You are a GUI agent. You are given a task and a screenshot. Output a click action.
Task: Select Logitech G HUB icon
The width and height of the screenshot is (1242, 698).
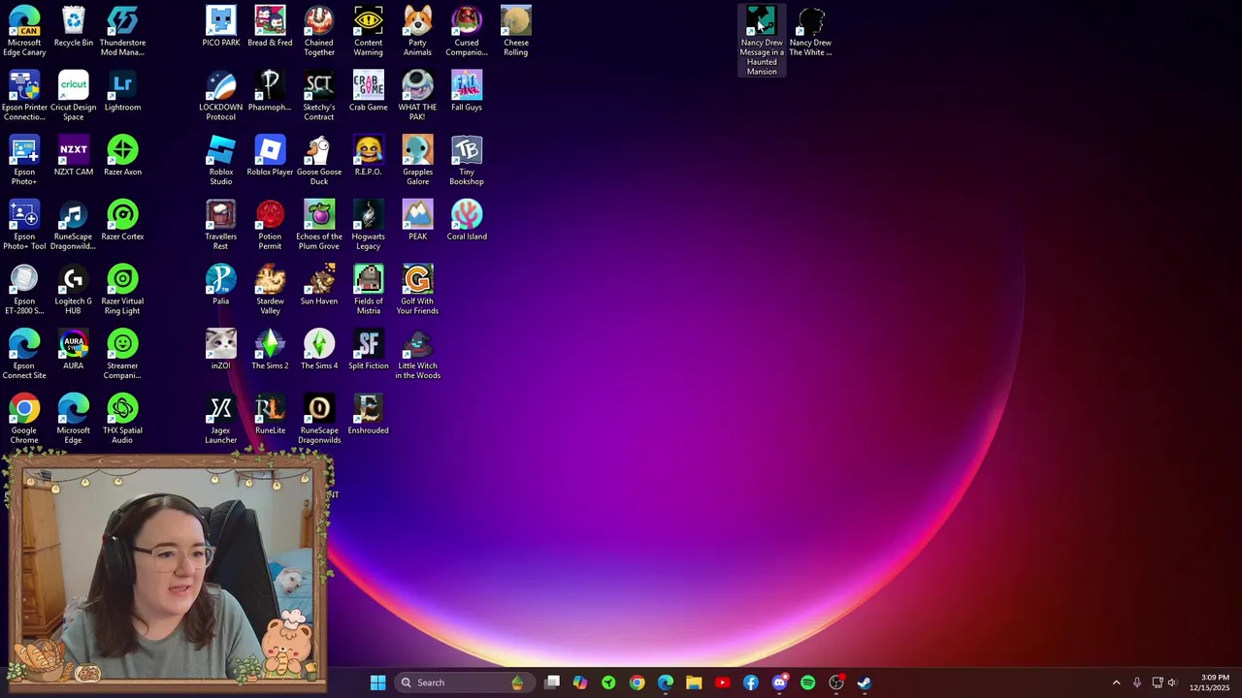tap(74, 290)
